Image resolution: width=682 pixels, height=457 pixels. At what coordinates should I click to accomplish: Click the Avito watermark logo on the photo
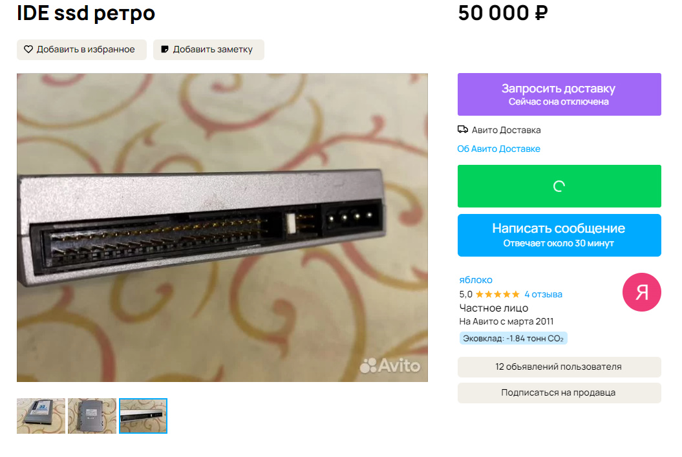point(390,366)
